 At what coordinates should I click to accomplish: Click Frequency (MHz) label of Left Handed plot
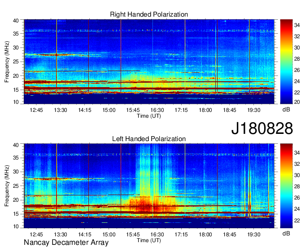7,186
